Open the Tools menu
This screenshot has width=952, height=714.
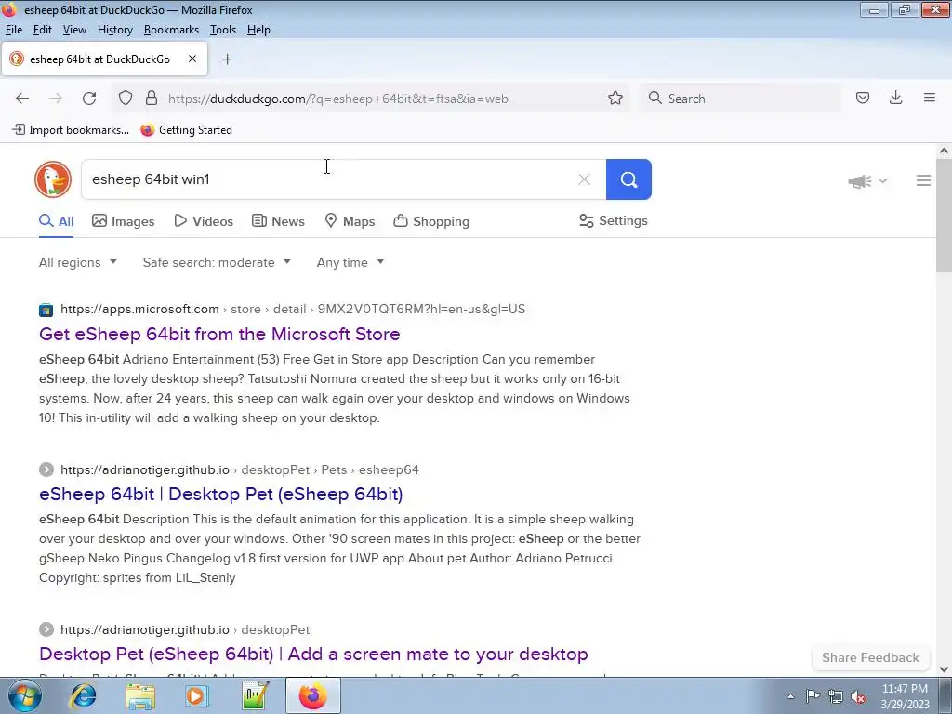223,30
